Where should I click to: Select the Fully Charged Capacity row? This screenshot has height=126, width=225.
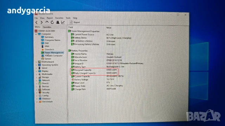click(94, 73)
